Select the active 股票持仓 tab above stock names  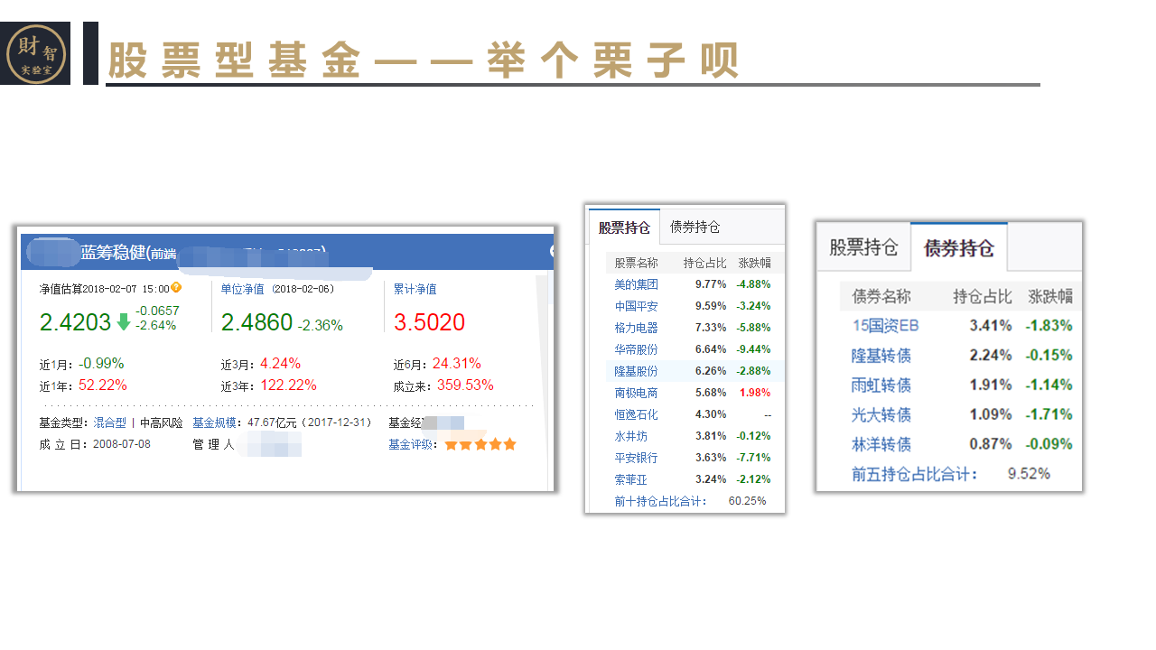(x=624, y=228)
